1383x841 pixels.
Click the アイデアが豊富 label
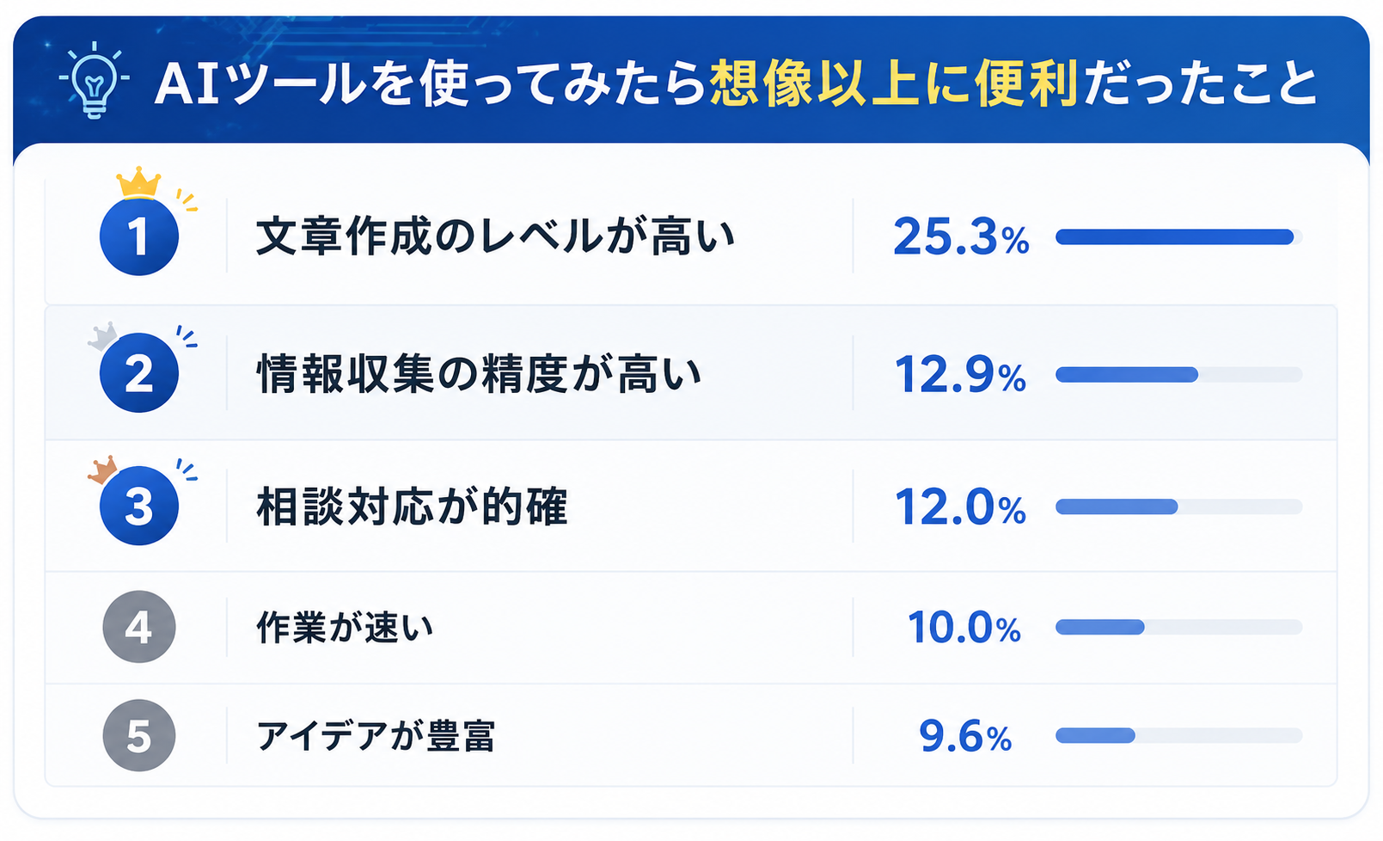tap(376, 736)
